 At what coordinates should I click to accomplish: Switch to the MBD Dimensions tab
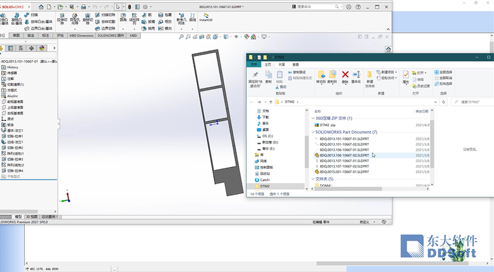(81, 36)
